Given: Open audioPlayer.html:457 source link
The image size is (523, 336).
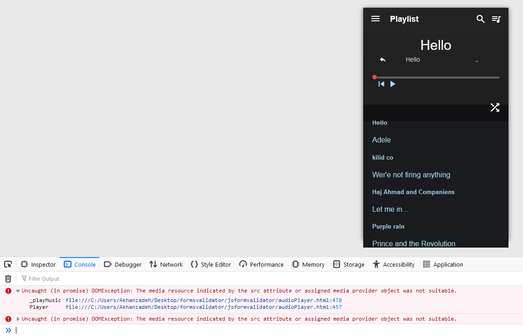Looking at the screenshot, I should point(203,307).
